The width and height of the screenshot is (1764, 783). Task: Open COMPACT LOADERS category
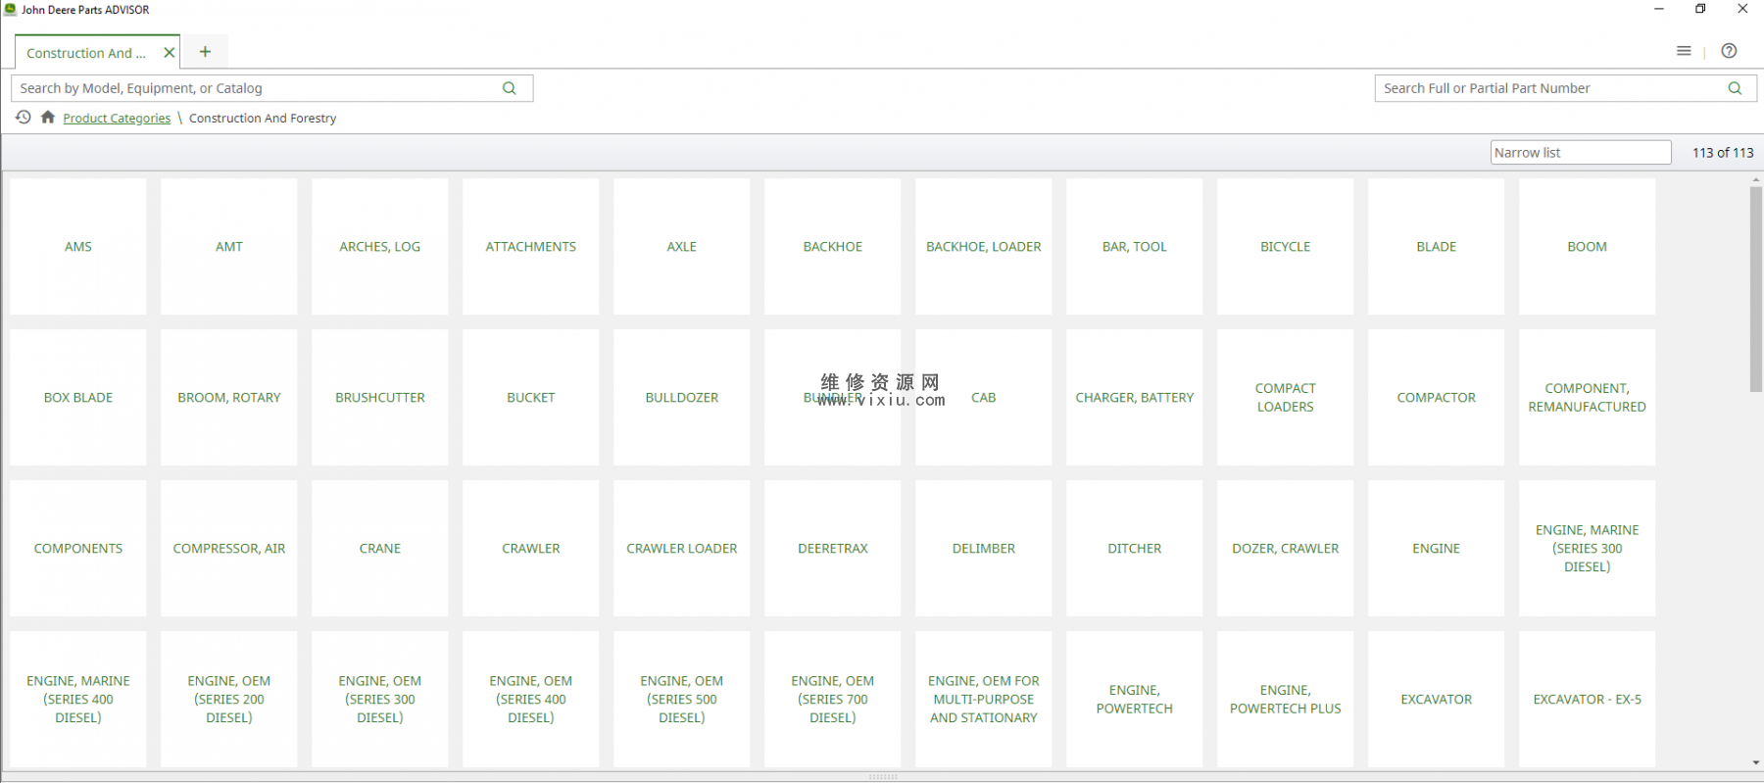tap(1286, 398)
